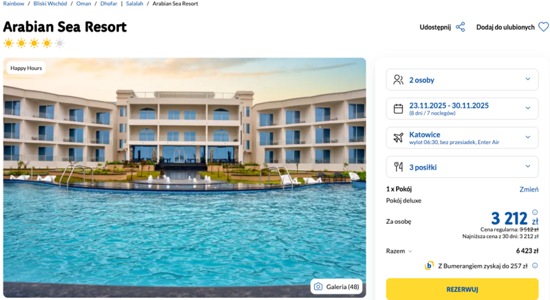Go to the Oman breadcrumb
The height and width of the screenshot is (300, 550).
(83, 3)
